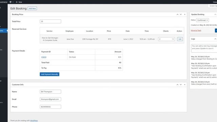Click the Total Price input field
The width and height of the screenshot is (217, 122).
51,21
